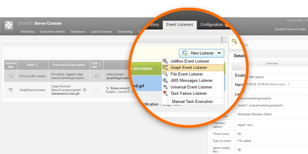The image size is (308, 154).
Task: Open the New Listener dropdown button
Action: pos(201,53)
